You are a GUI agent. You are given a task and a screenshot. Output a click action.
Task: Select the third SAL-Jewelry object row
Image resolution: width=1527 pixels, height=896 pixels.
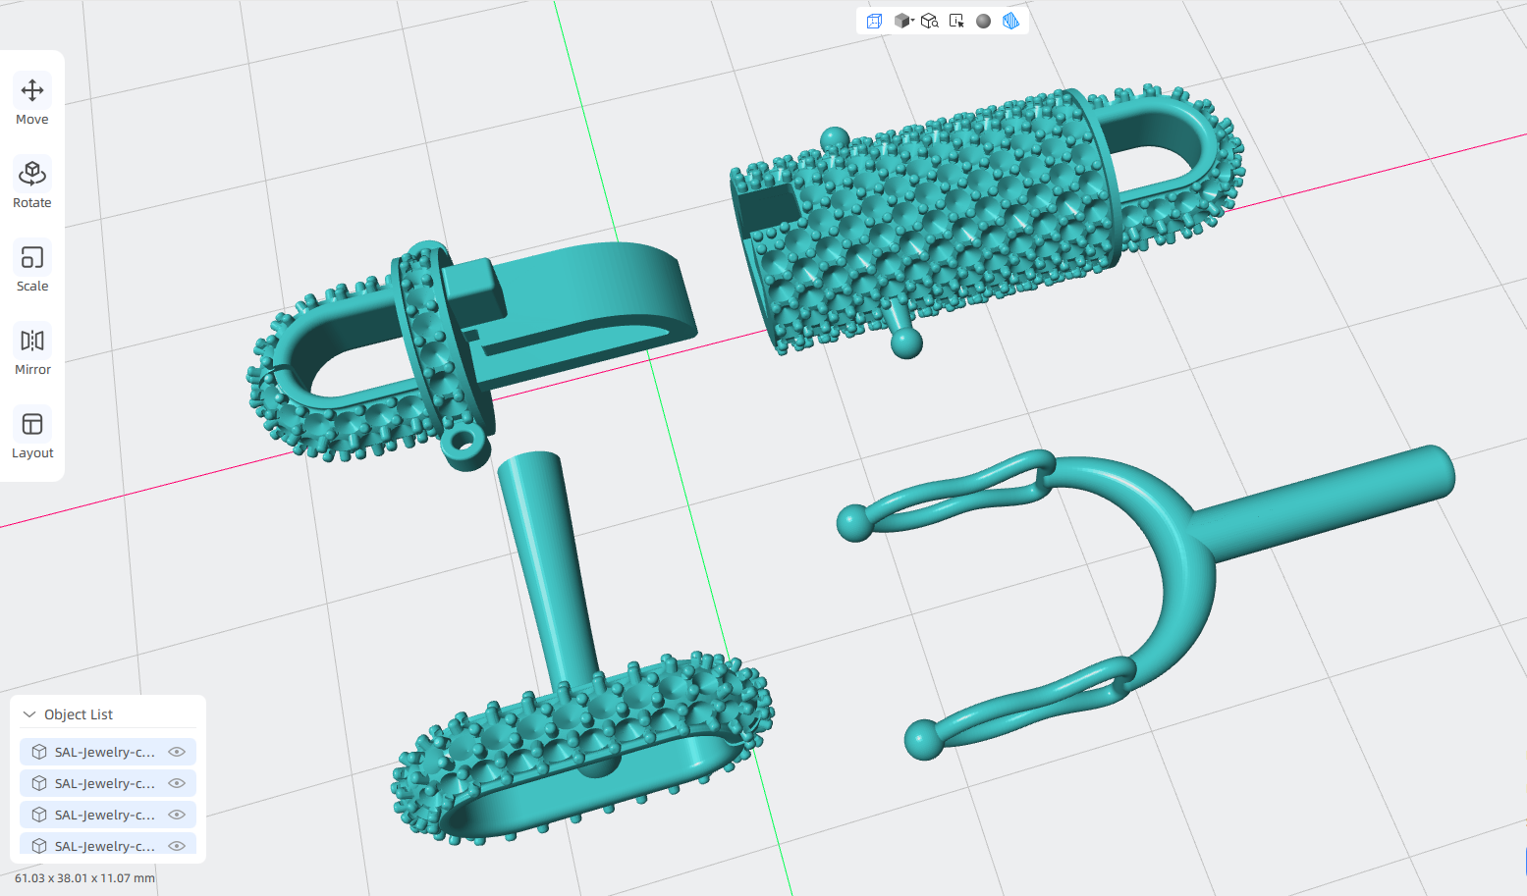[108, 815]
